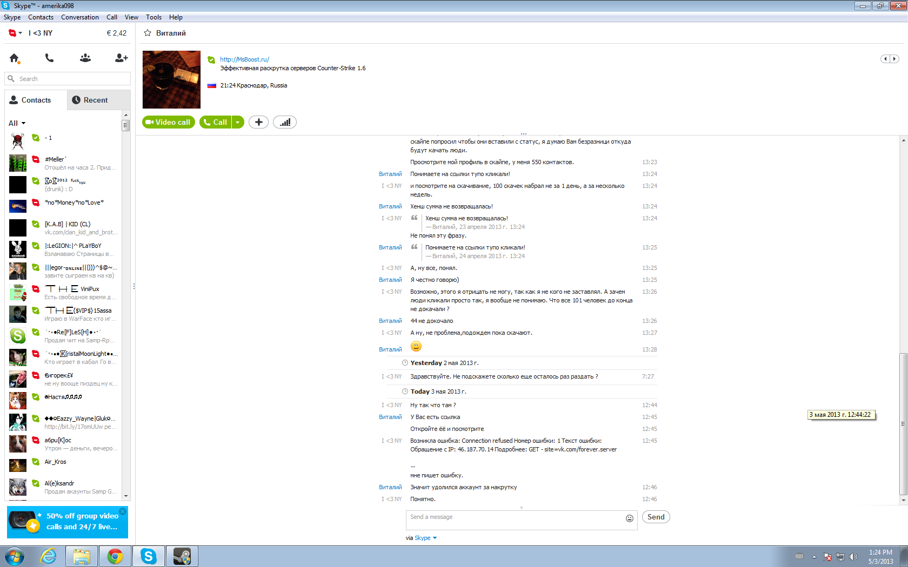Close the group video ad banner
This screenshot has height=567, width=908.
coord(123,511)
